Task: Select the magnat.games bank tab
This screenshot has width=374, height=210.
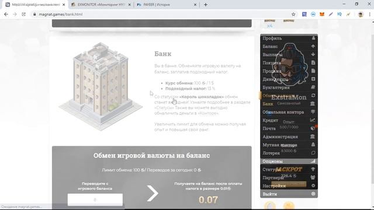Action: pyautogui.click(x=35, y=5)
